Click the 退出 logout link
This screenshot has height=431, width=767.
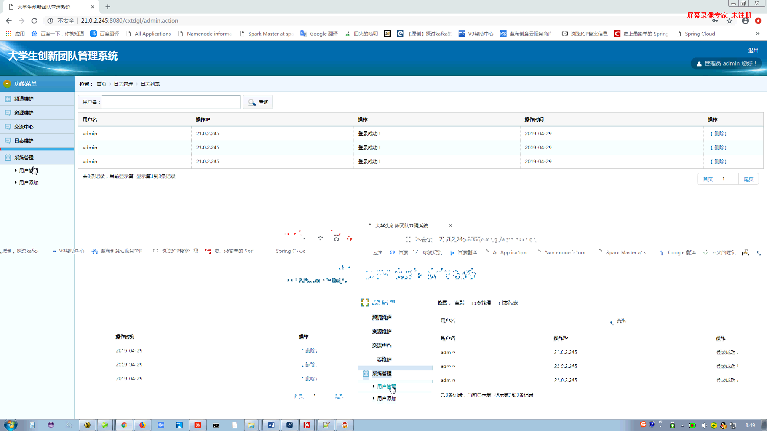753,50
